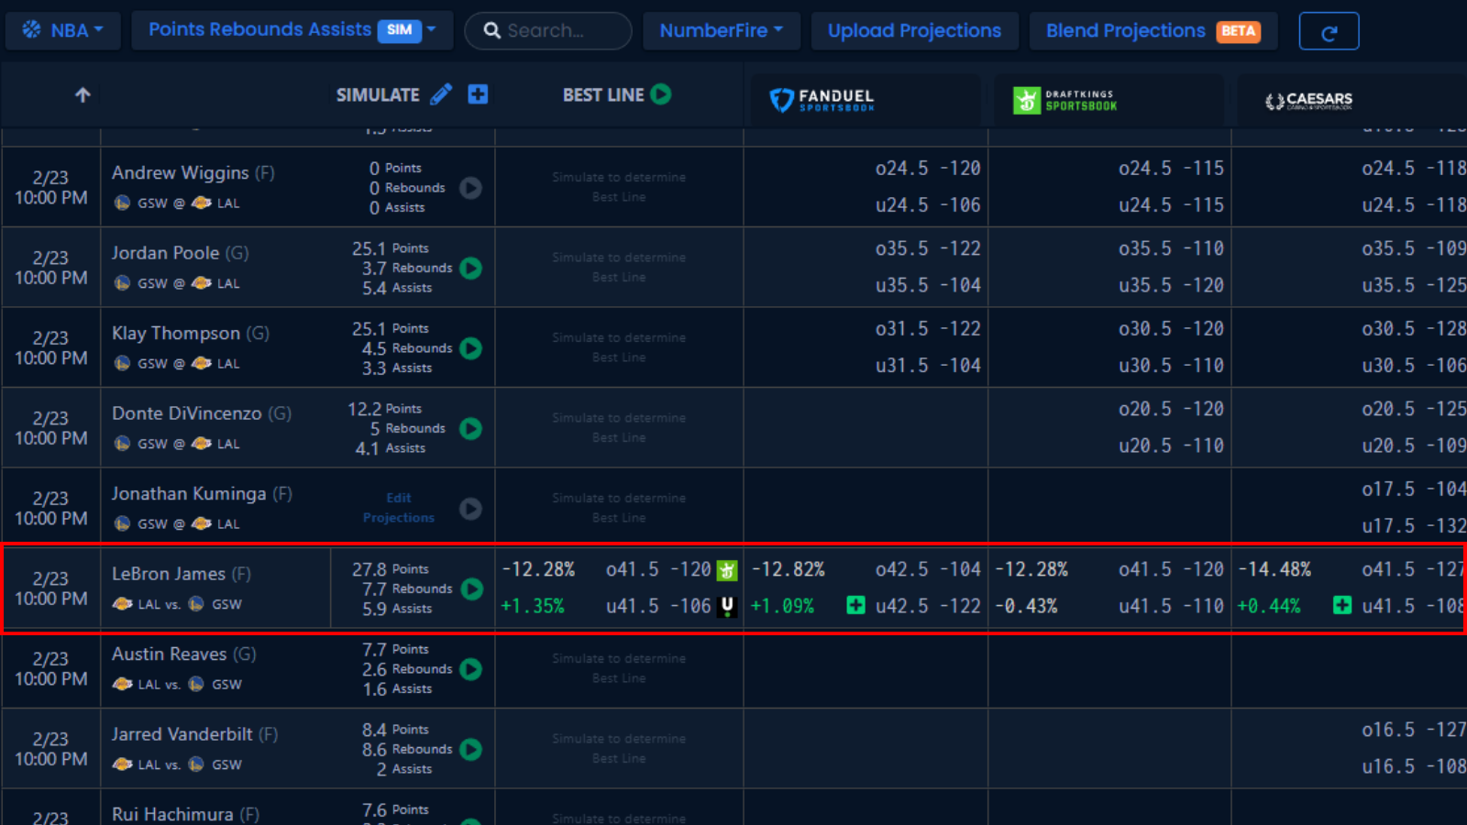
Task: Click the Blend Projections beta button
Action: pos(1153,30)
